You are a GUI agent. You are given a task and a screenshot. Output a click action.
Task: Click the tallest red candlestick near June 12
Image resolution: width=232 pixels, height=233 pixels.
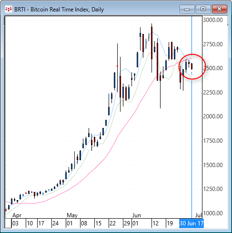coord(157,62)
